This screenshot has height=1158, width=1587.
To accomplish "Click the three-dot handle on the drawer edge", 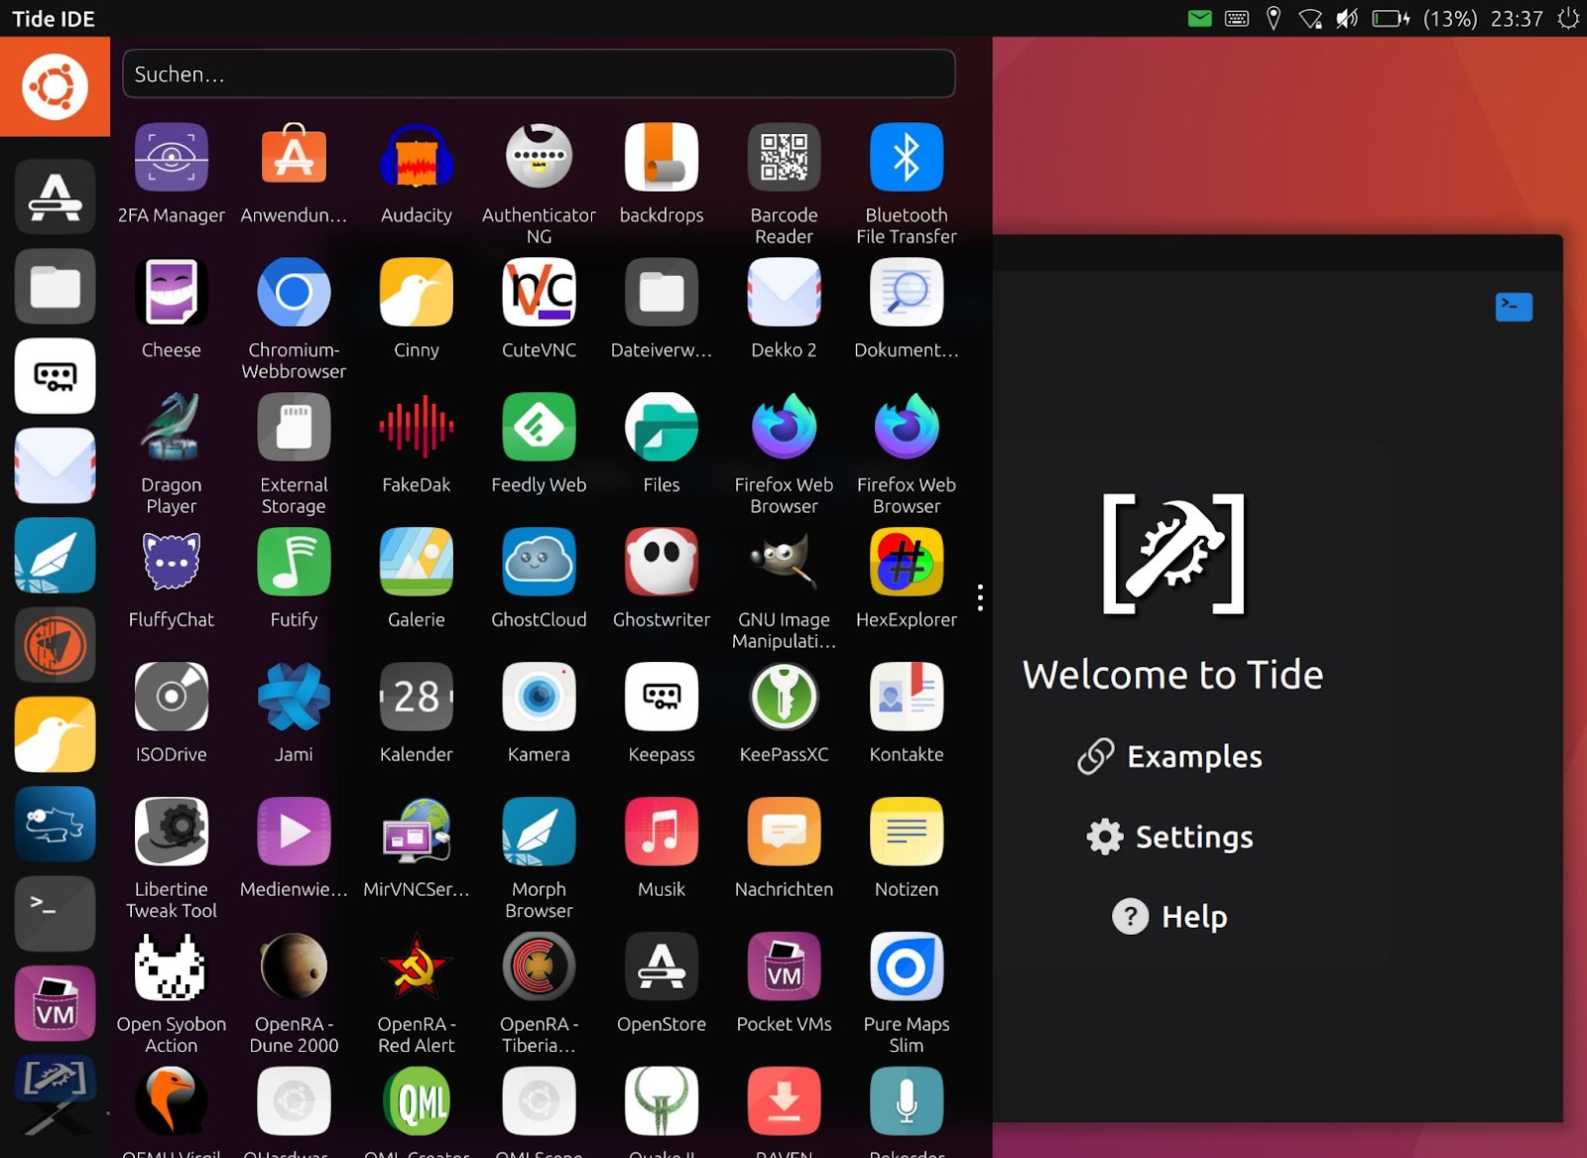I will (980, 597).
